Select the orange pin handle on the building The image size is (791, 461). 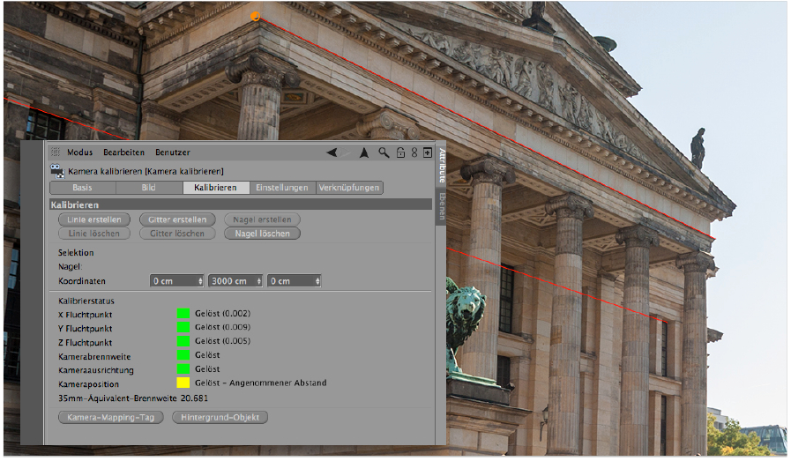click(255, 17)
